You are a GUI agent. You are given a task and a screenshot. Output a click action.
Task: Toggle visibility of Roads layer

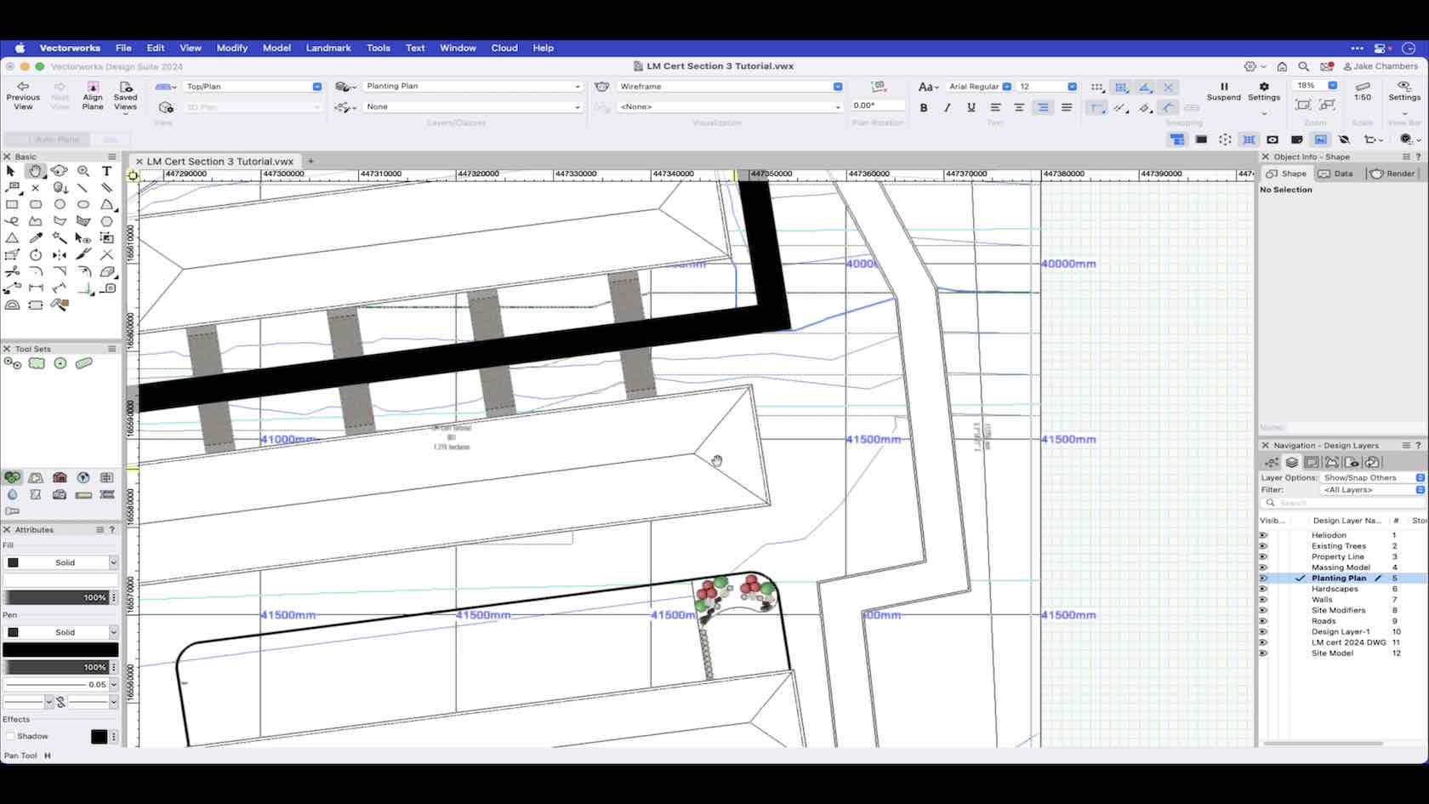coord(1263,621)
